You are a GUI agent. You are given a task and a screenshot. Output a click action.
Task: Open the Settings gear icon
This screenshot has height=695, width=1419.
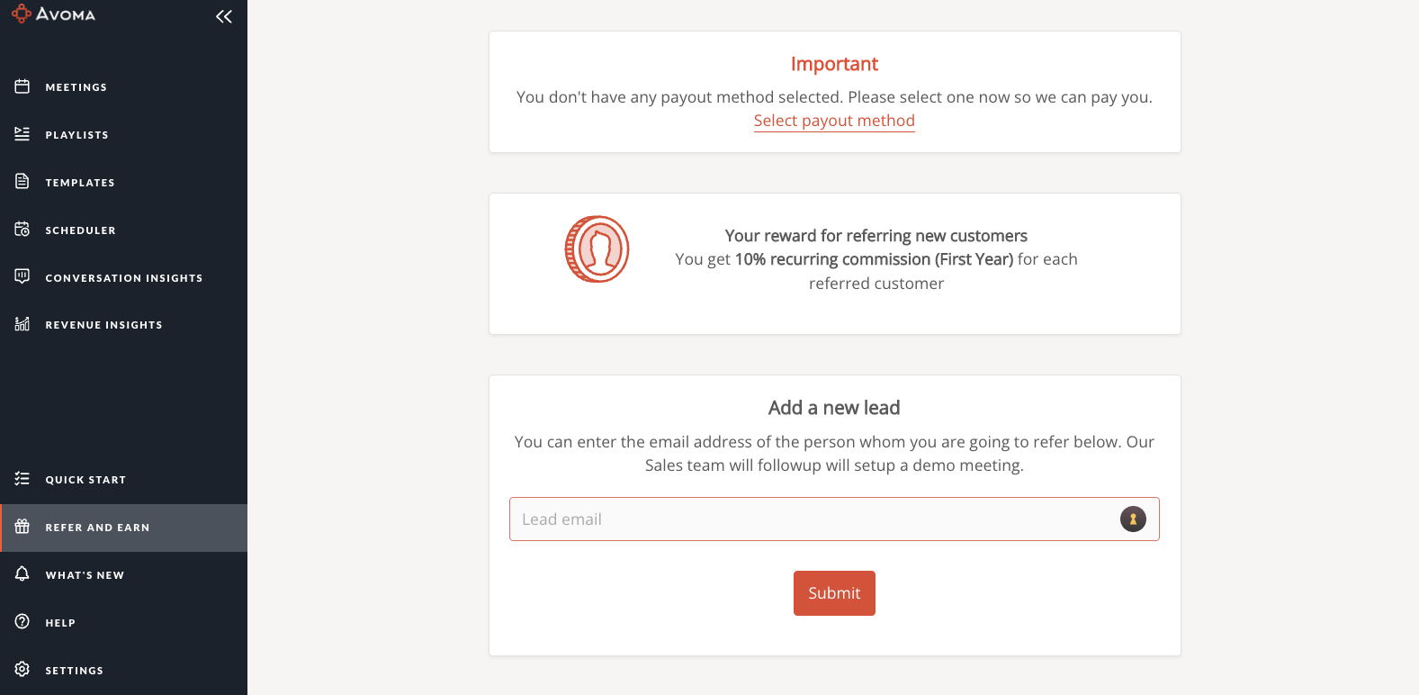[x=22, y=670]
